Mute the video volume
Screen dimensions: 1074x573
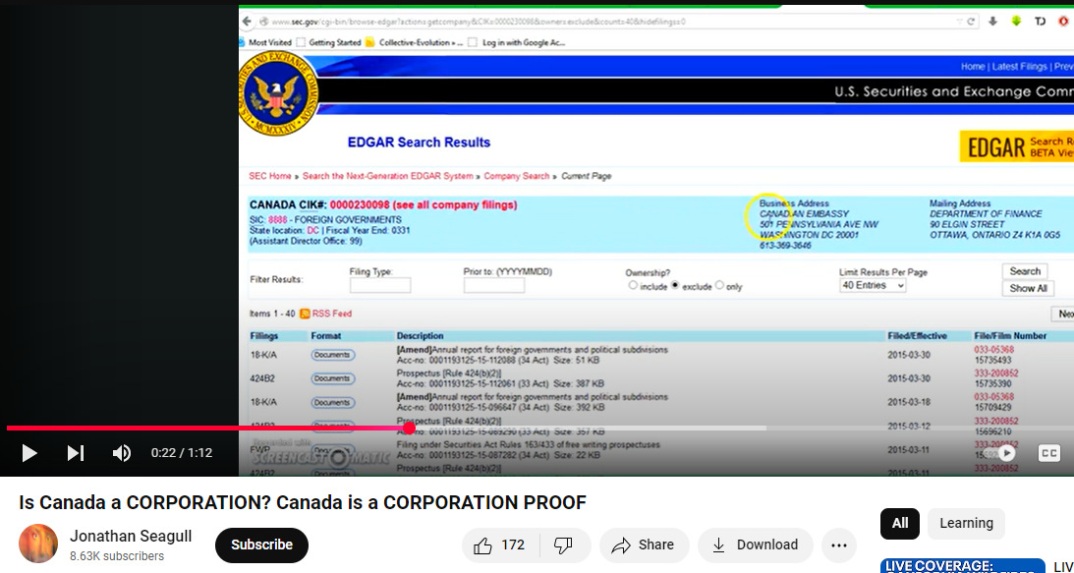(122, 453)
